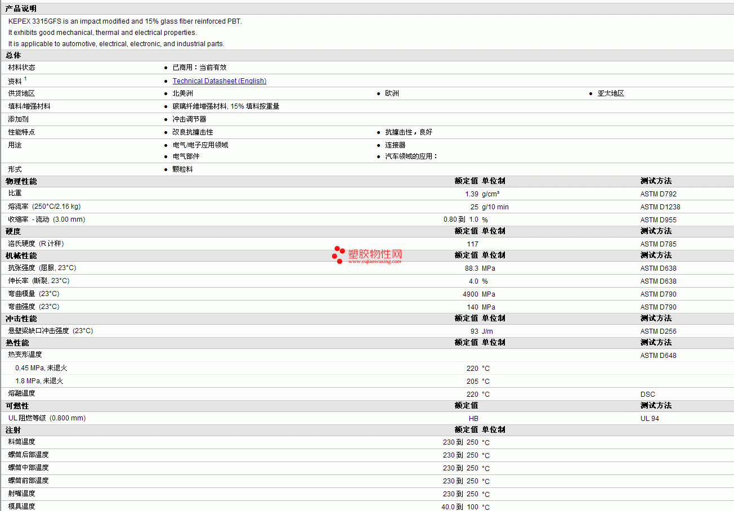Image resolution: width=734 pixels, height=511 pixels.
Task: Select the '填料/增强材料' row label
Action: (29, 106)
